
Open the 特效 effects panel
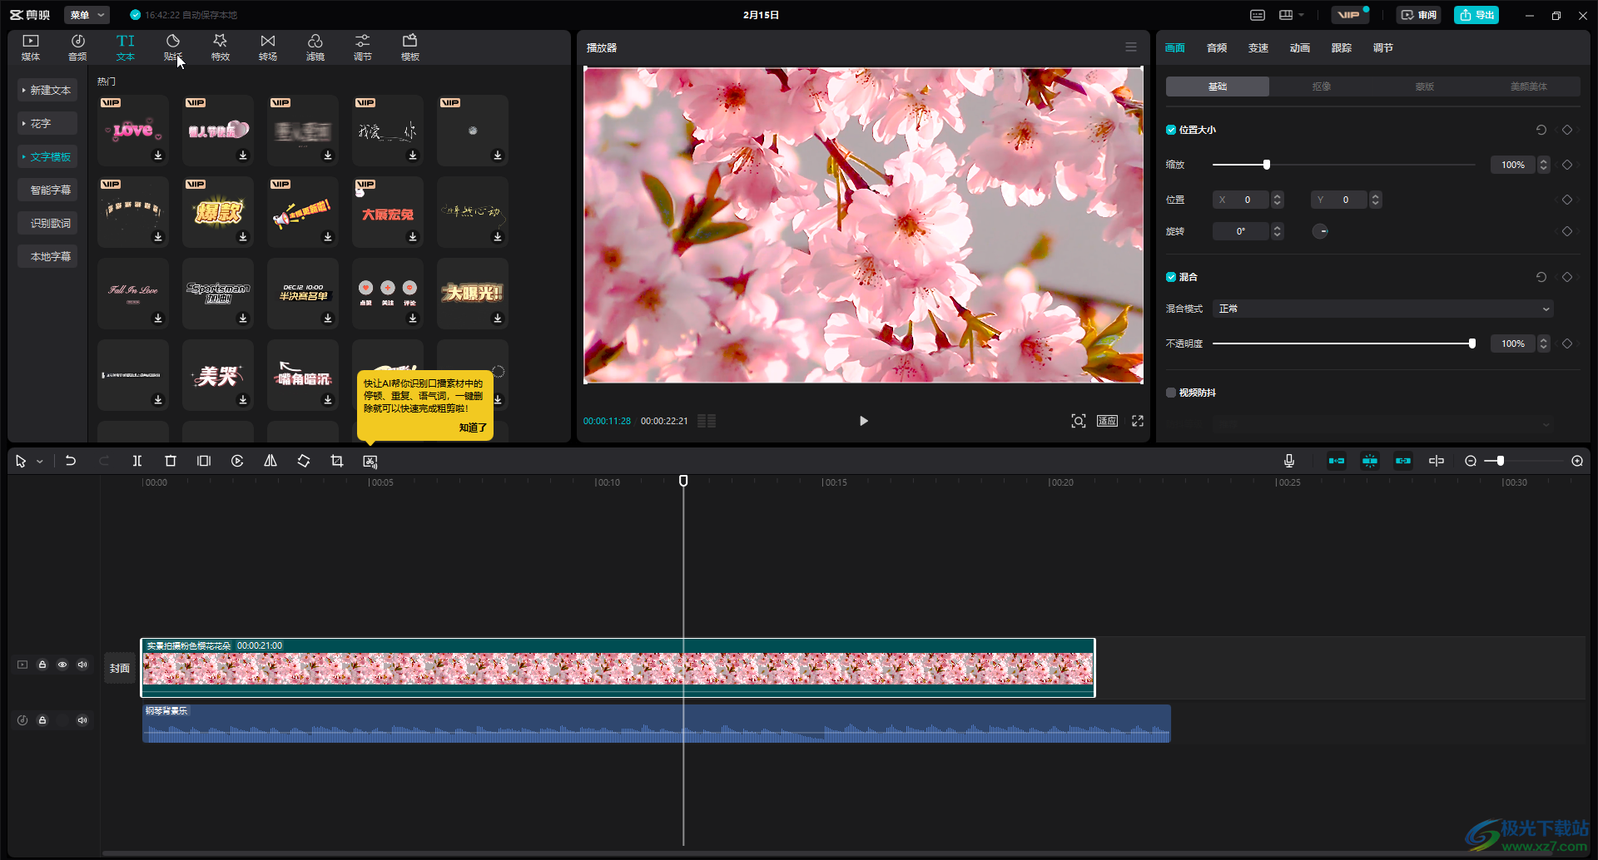tap(221, 47)
